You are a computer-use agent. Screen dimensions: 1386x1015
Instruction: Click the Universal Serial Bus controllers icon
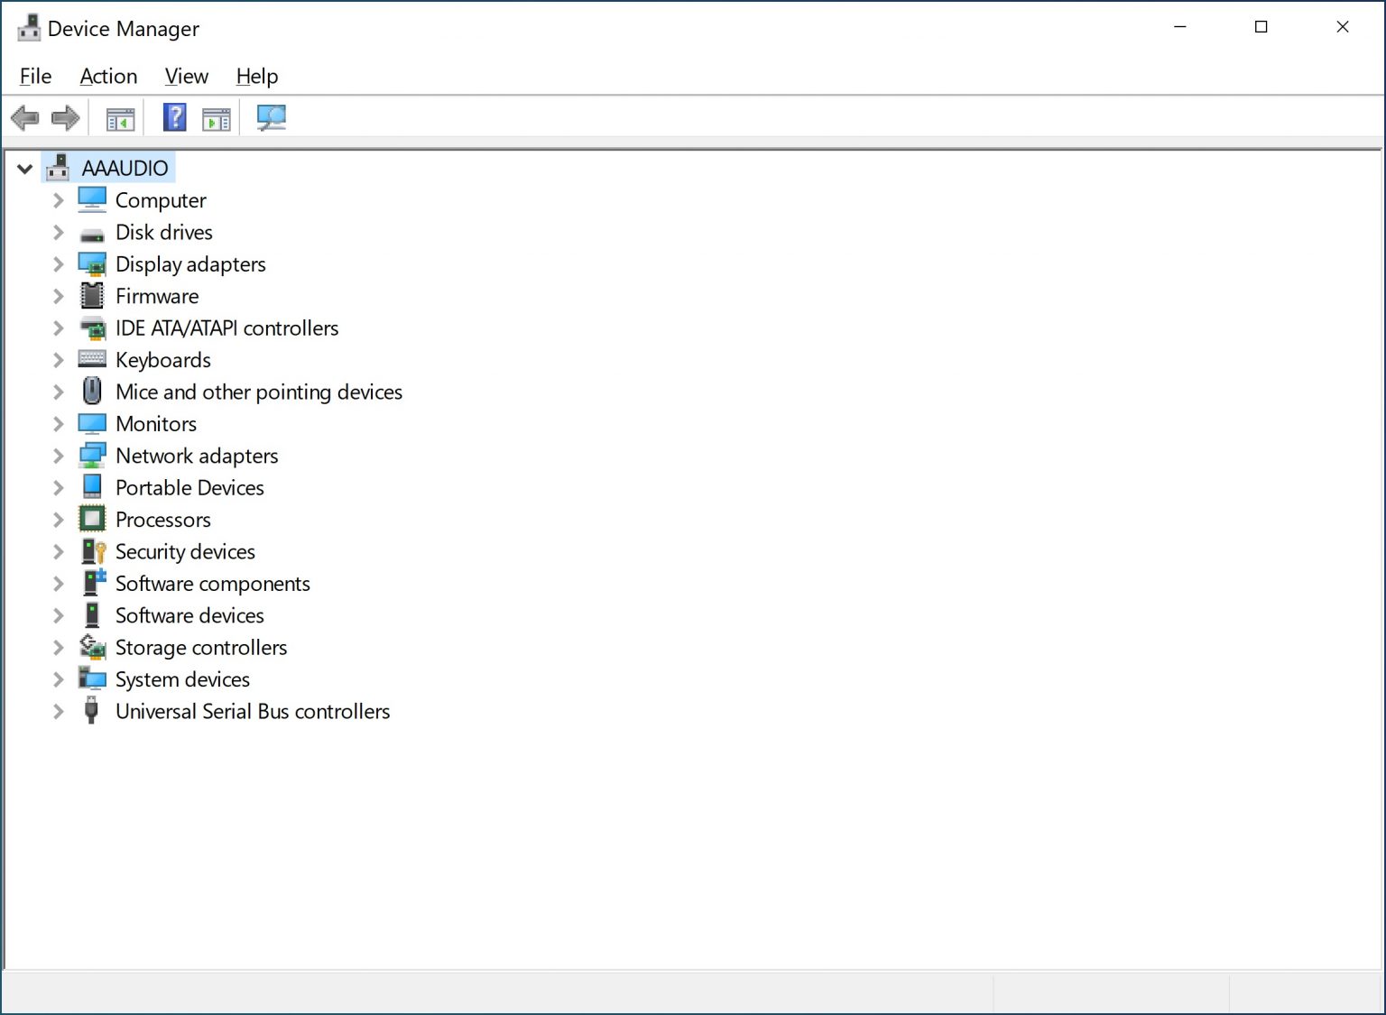tap(91, 711)
